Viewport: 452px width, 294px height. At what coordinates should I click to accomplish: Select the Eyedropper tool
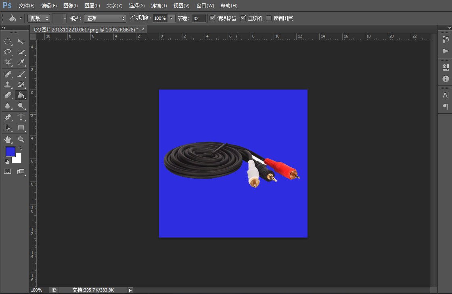(x=21, y=63)
